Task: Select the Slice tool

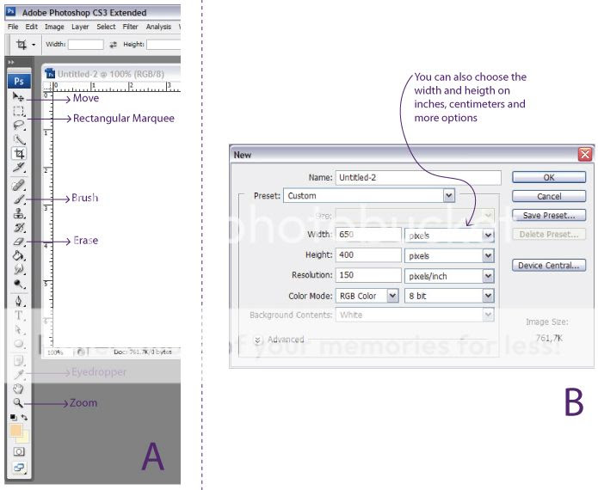Action: 18,168
